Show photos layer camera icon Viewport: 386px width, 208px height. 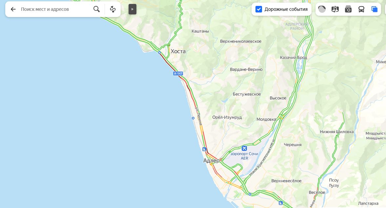348,10
